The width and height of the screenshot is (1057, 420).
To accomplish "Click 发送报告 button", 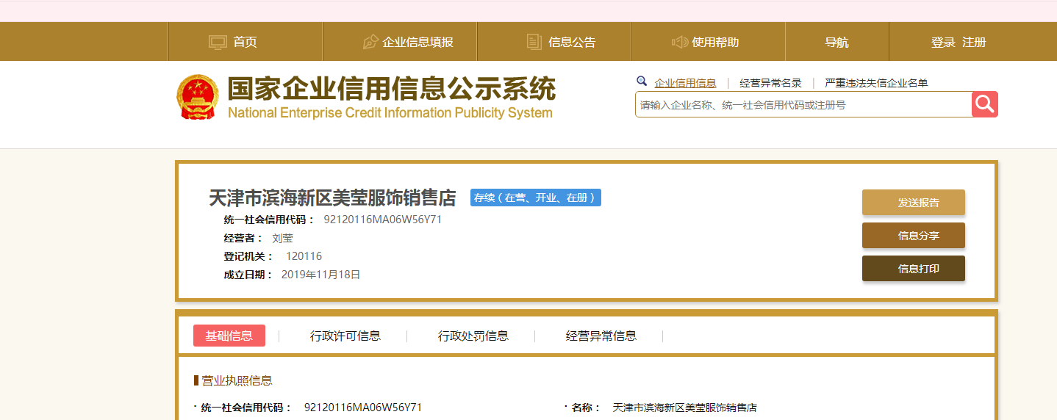I will point(914,203).
